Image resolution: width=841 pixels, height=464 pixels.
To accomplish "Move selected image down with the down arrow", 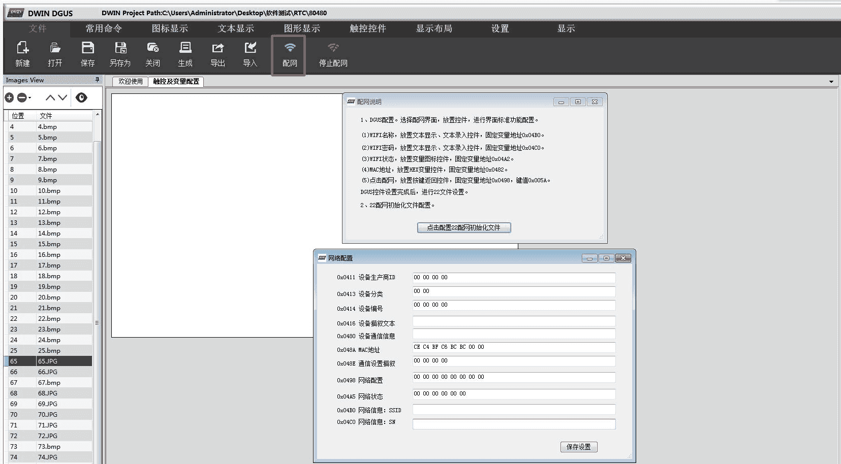I will click(x=63, y=97).
